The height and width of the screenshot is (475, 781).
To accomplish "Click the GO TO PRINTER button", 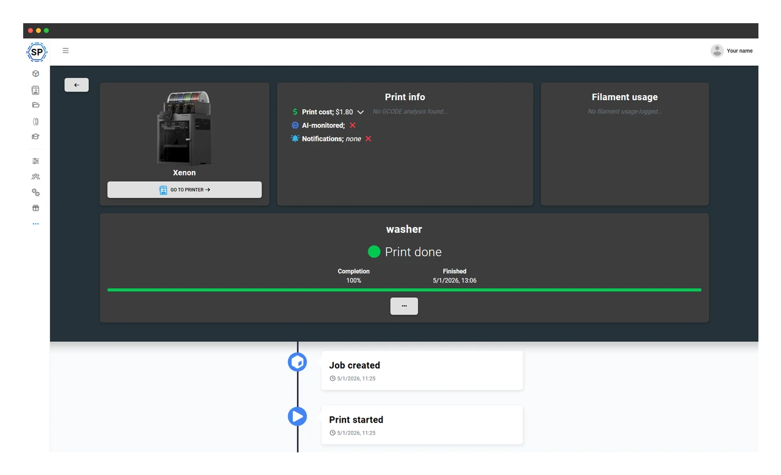I will tap(184, 190).
